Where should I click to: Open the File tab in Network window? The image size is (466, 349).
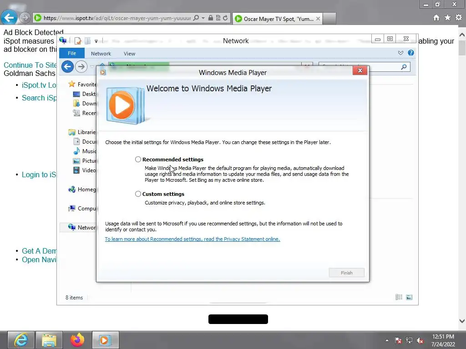(x=72, y=53)
